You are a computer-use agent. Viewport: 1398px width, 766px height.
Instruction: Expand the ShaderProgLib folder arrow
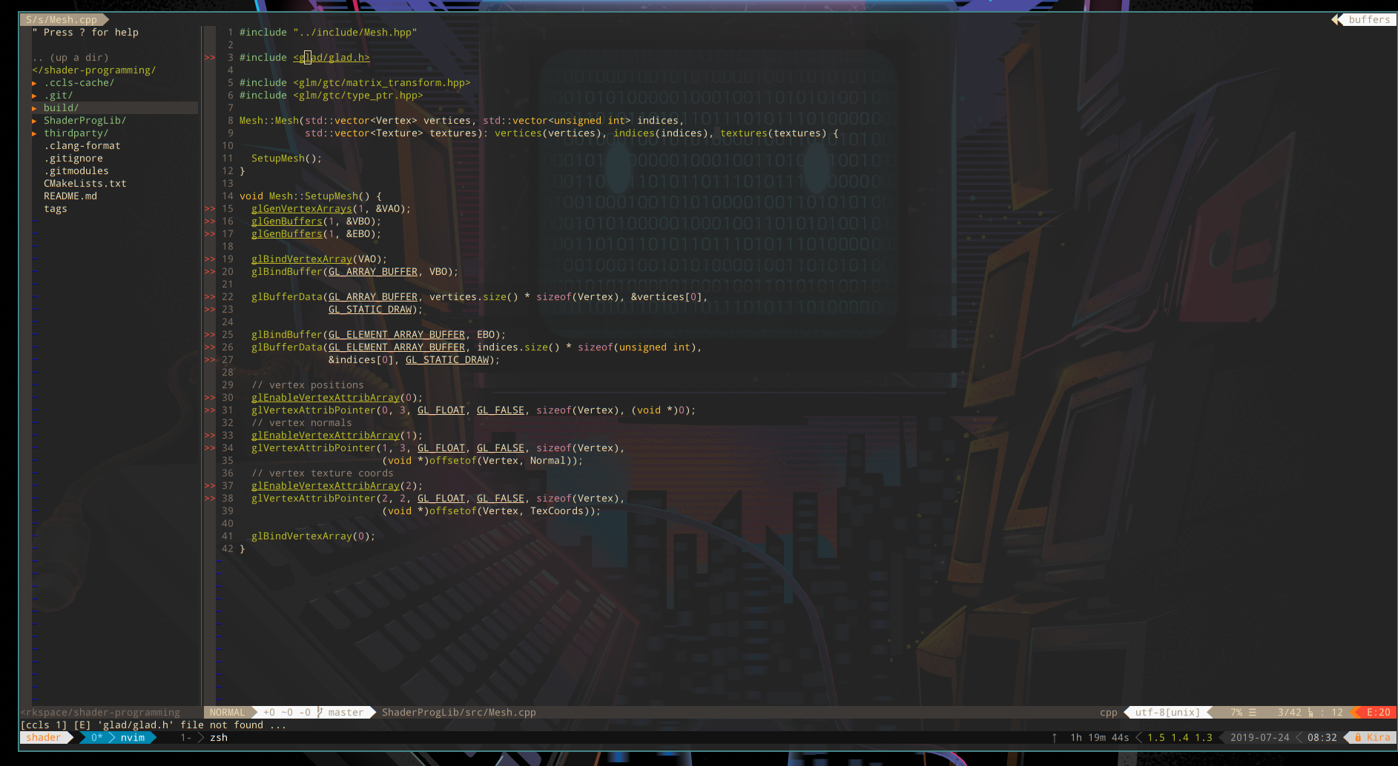point(35,121)
